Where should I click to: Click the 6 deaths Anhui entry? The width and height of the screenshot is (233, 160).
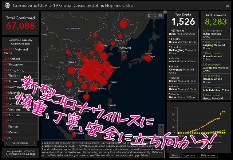tap(182, 60)
